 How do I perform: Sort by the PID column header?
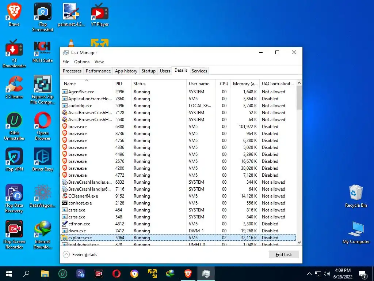click(122, 84)
